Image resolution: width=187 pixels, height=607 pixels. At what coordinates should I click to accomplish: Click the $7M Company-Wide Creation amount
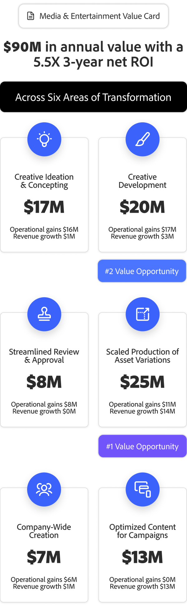[44, 557]
